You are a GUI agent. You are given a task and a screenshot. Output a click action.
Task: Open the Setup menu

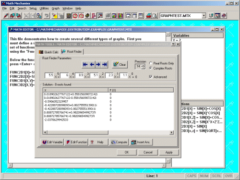pyautogui.click(x=33, y=9)
